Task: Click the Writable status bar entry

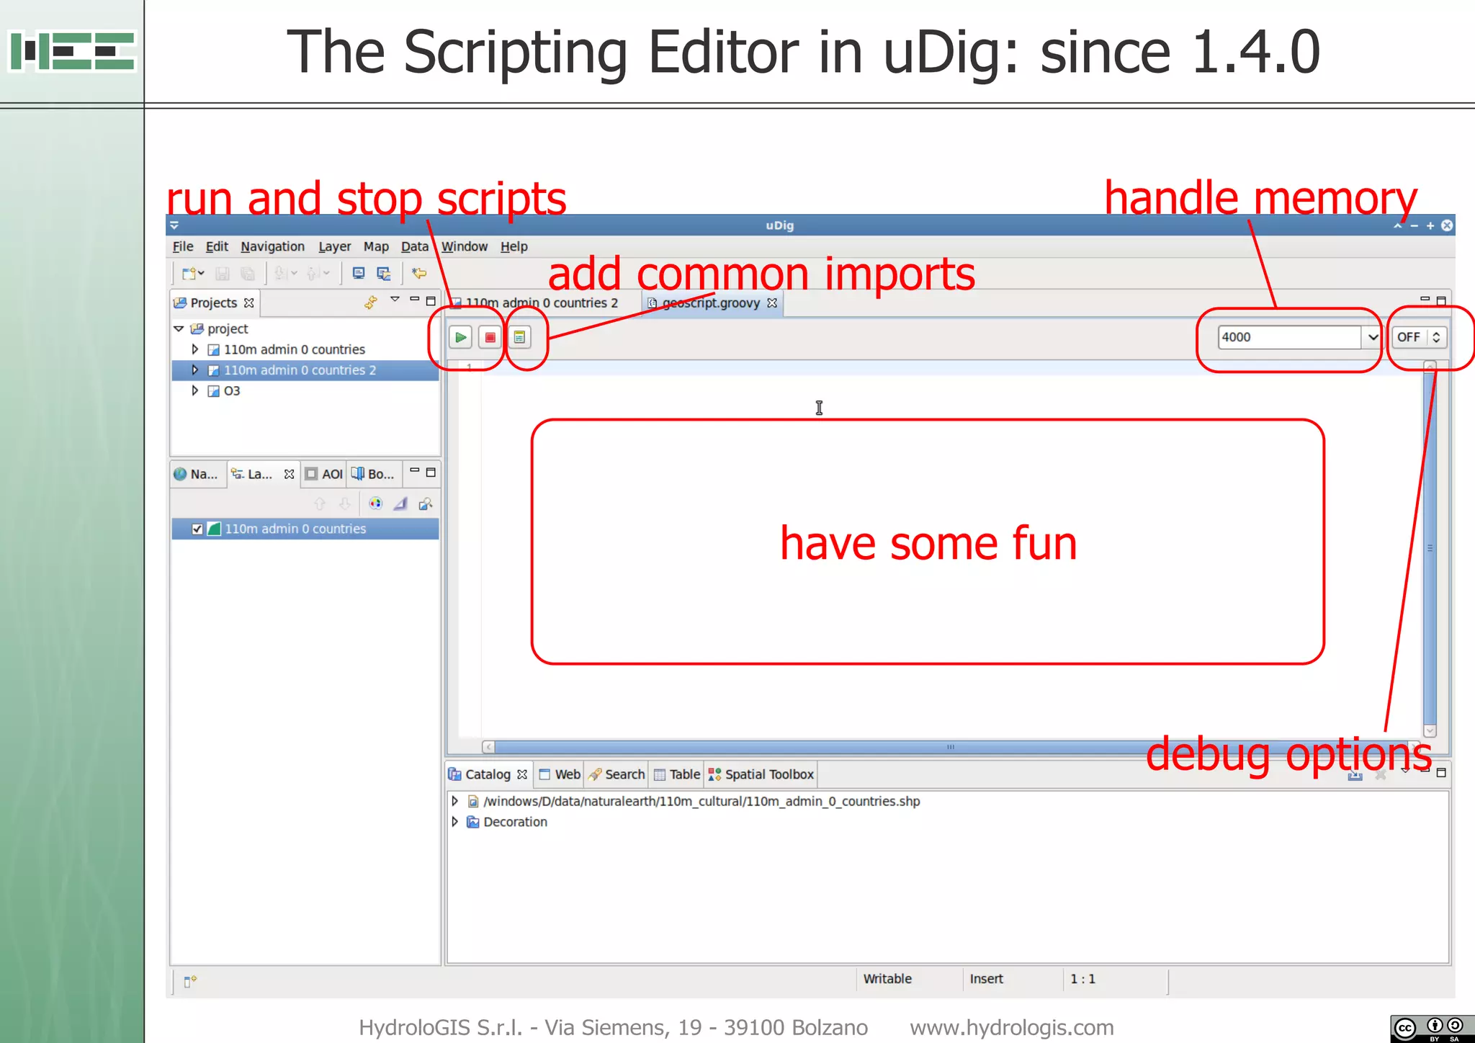Action: tap(887, 979)
